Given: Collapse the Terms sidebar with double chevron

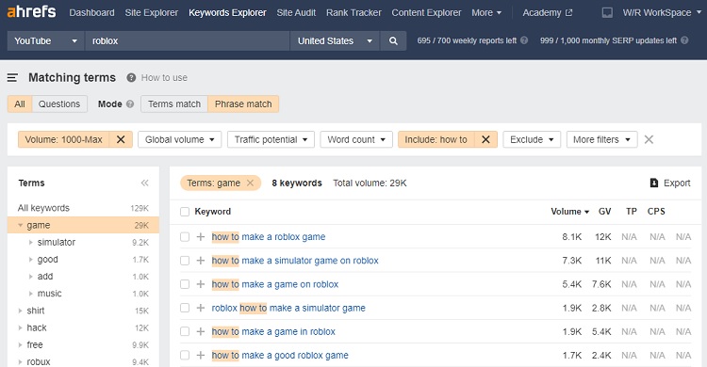Looking at the screenshot, I should pos(145,183).
